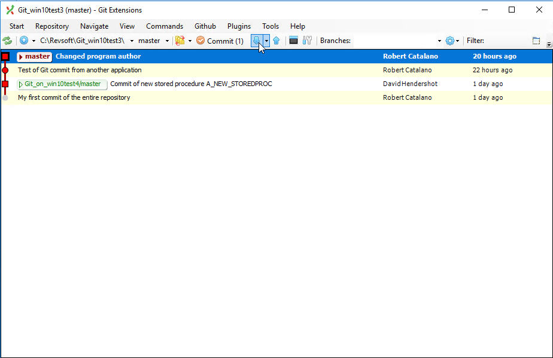553x358 pixels.
Task: Maximize the Git Extensions window
Action: pyautogui.click(x=512, y=10)
